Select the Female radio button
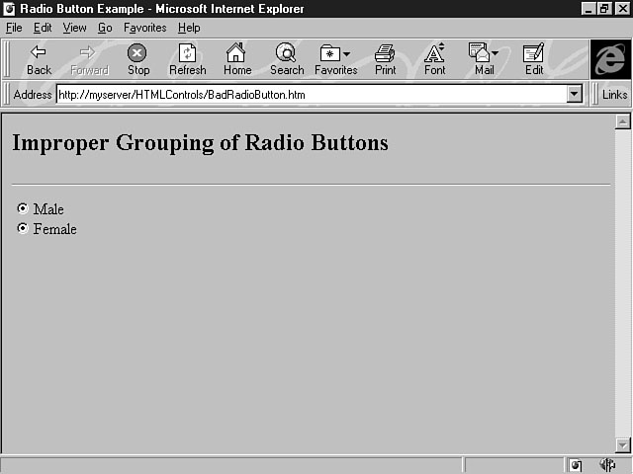Image resolution: width=633 pixels, height=474 pixels. point(23,228)
